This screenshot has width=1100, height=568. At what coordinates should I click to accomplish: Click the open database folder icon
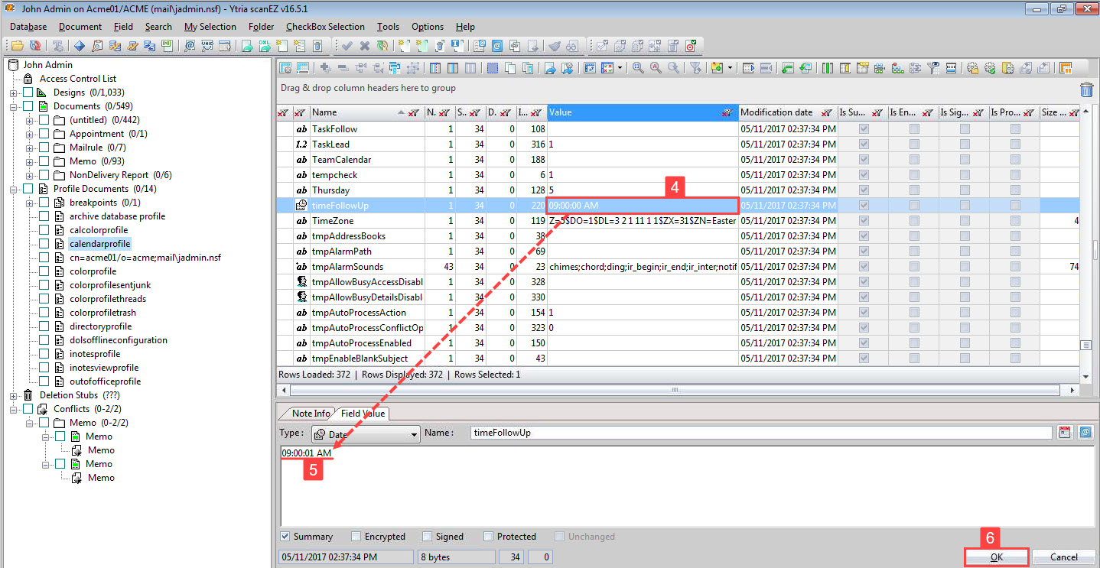tap(16, 45)
